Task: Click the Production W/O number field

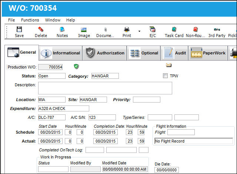Action: 50,67
